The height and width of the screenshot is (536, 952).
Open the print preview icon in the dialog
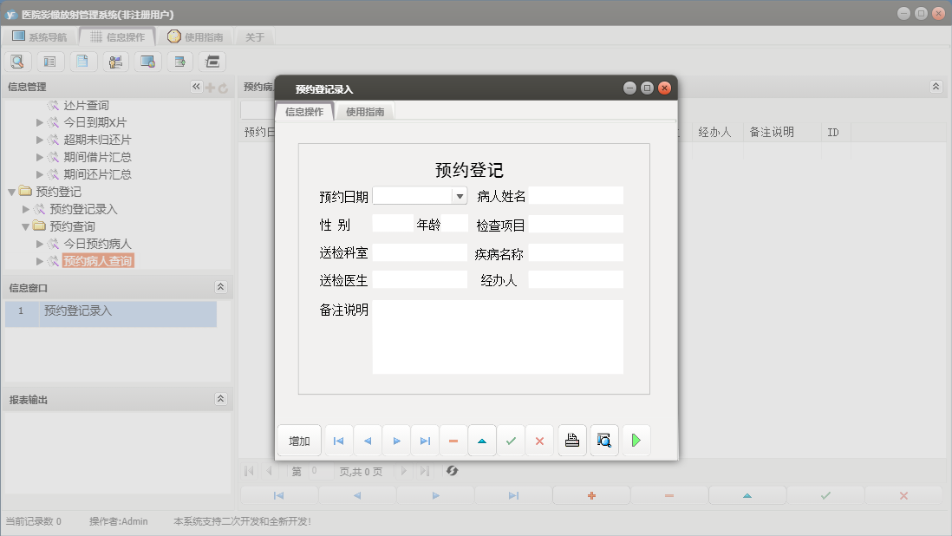pos(603,440)
